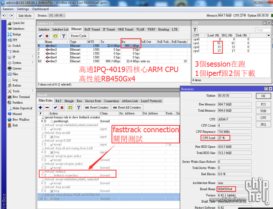273x209 pixels.
Task: Switch to Address Lists tab
Action: (x=130, y=101)
